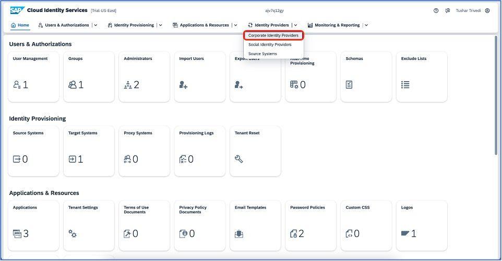Open the Email Templates tile title
The height and width of the screenshot is (261, 502).
pyautogui.click(x=250, y=207)
